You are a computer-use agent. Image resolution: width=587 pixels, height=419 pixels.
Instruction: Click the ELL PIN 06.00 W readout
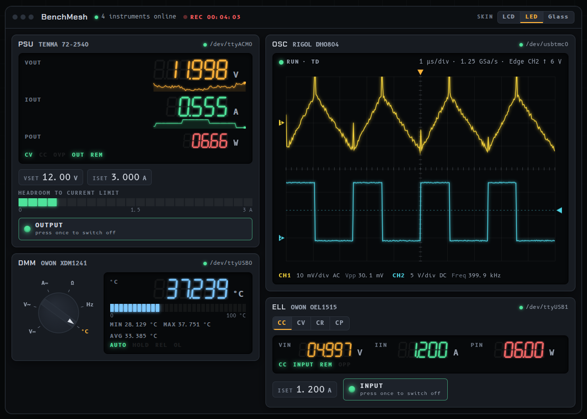(x=524, y=350)
